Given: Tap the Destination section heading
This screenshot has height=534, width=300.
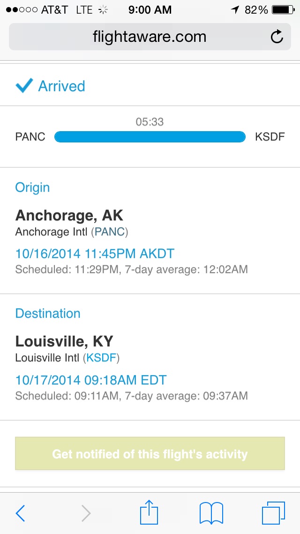Looking at the screenshot, I should 48,314.
